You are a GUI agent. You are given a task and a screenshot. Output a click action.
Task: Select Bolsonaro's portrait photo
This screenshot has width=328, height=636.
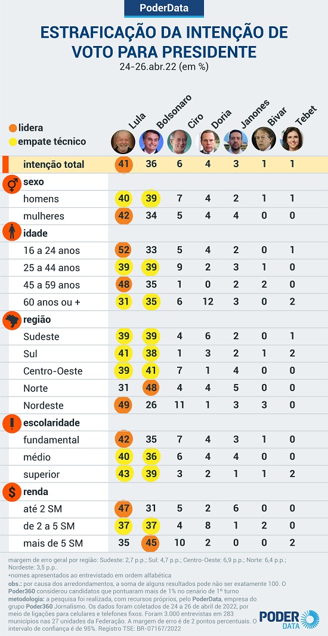tap(151, 142)
